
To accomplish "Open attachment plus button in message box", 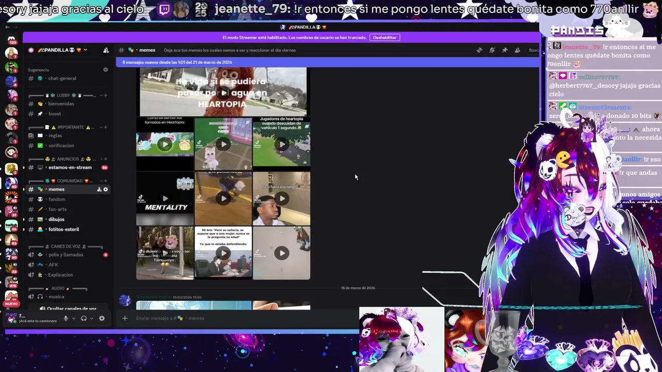I will [x=125, y=318].
